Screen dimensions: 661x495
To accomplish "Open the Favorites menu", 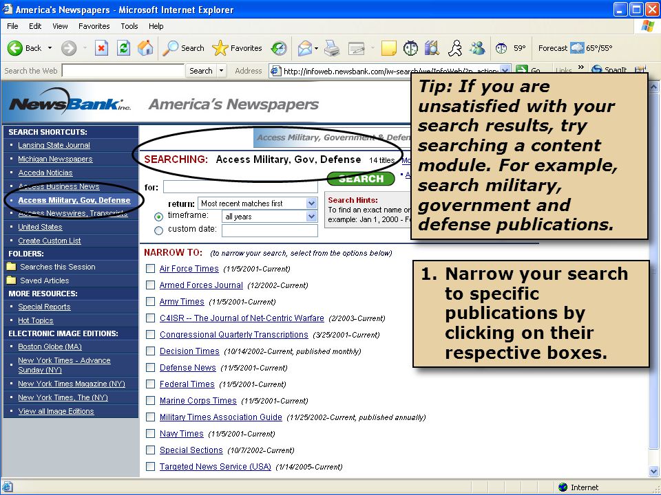I will 94,26.
